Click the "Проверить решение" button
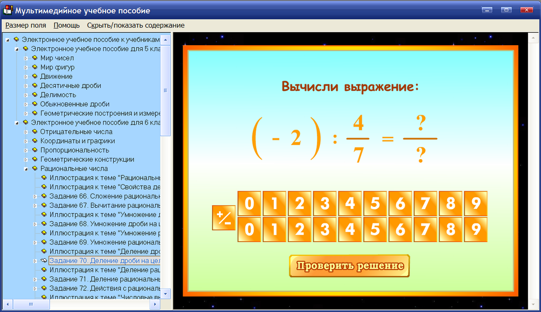Image resolution: width=541 pixels, height=312 pixels. click(x=349, y=266)
